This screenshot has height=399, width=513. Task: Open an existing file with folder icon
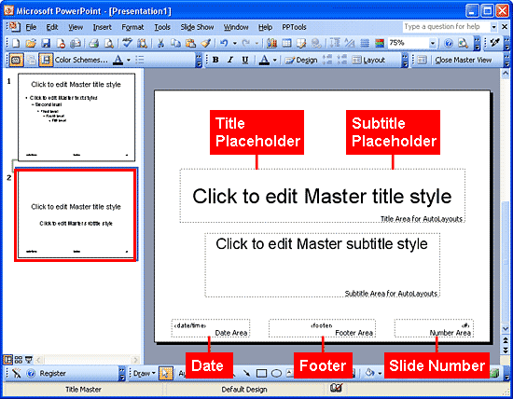click(31, 43)
